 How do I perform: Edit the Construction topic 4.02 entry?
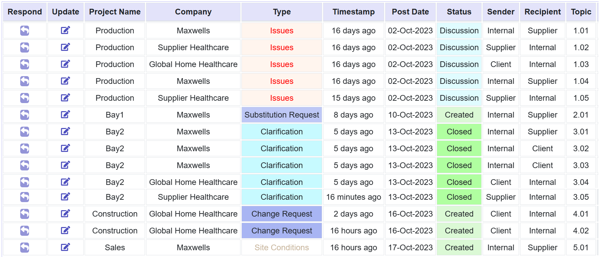pyautogui.click(x=65, y=230)
